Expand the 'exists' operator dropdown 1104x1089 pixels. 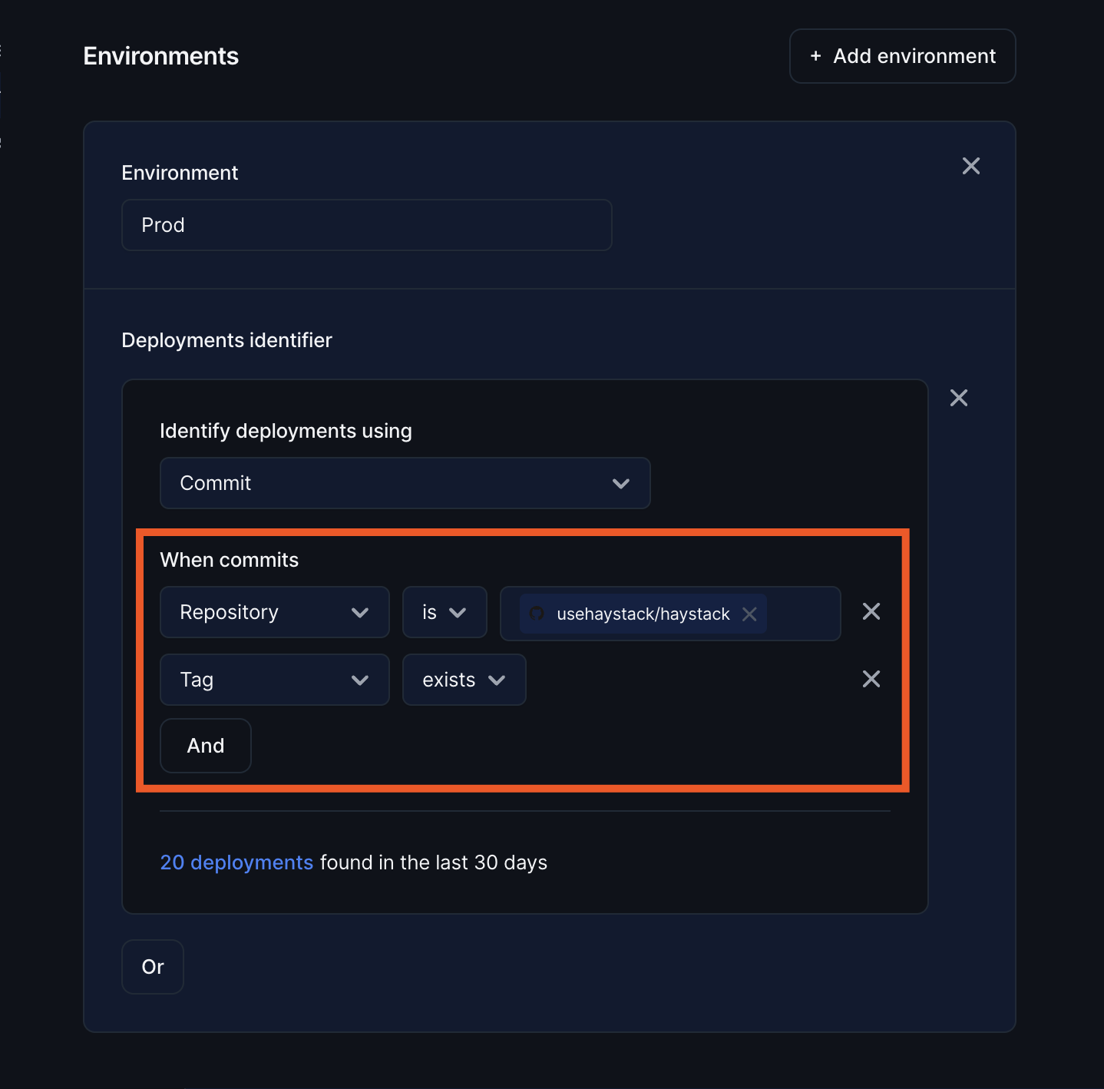464,680
